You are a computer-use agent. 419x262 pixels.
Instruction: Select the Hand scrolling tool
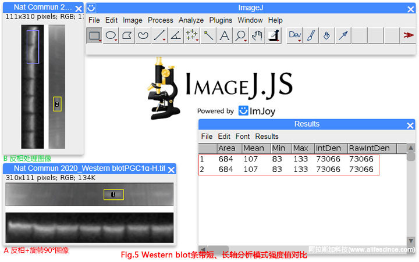pos(257,36)
